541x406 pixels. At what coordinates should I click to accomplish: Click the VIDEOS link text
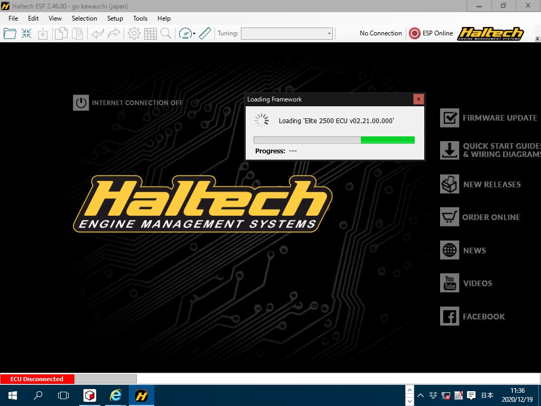[478, 283]
